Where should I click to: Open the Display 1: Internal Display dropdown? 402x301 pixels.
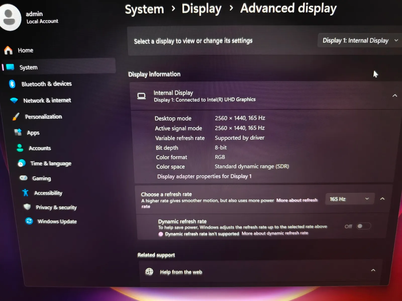360,40
